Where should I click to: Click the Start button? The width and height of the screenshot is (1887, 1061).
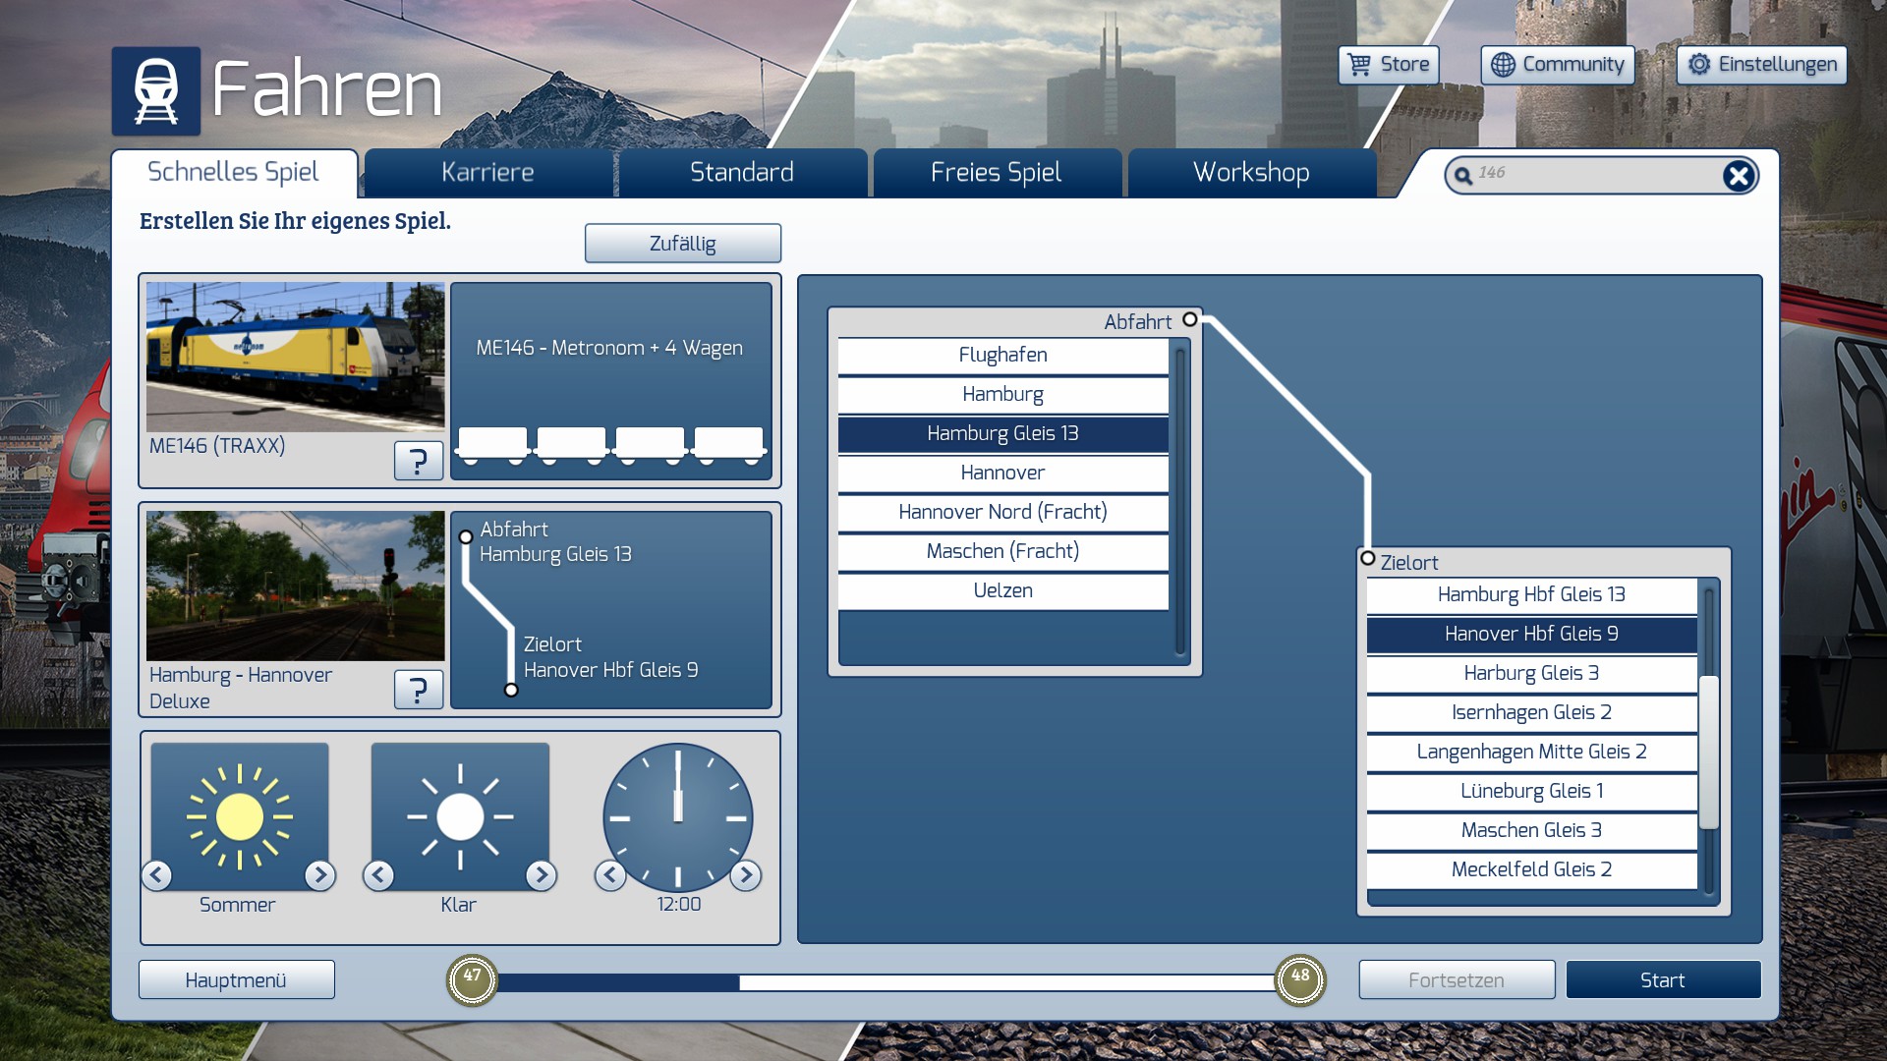(x=1662, y=980)
